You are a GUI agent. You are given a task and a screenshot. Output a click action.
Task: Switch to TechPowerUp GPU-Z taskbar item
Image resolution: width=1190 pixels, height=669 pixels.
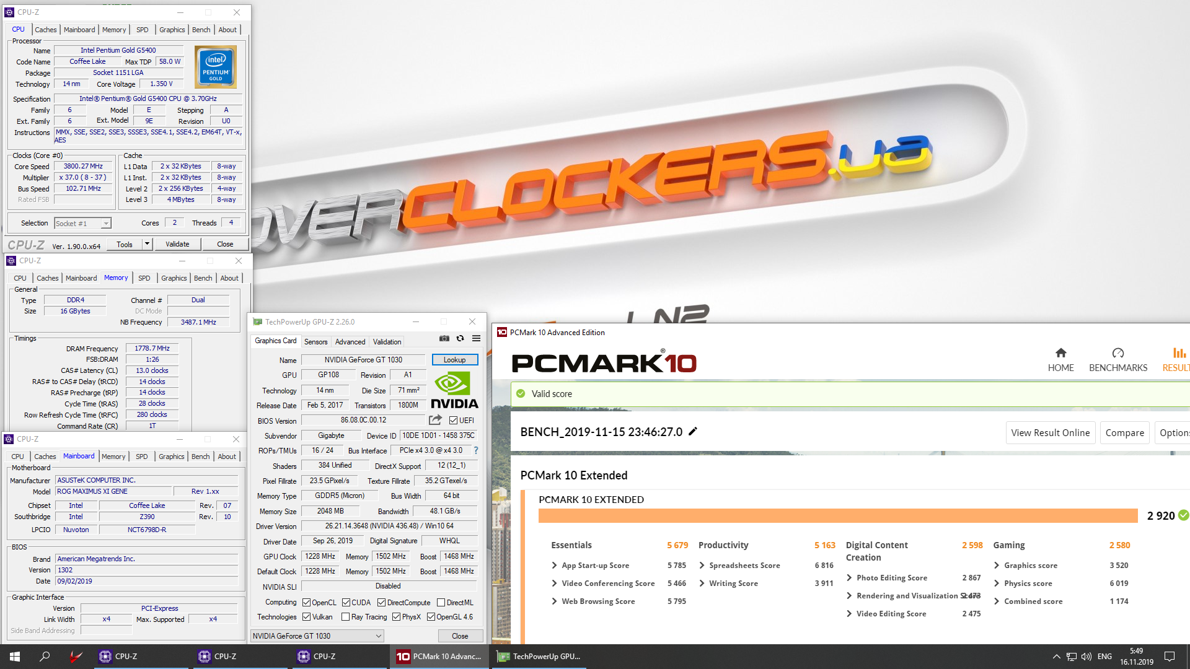[539, 657]
